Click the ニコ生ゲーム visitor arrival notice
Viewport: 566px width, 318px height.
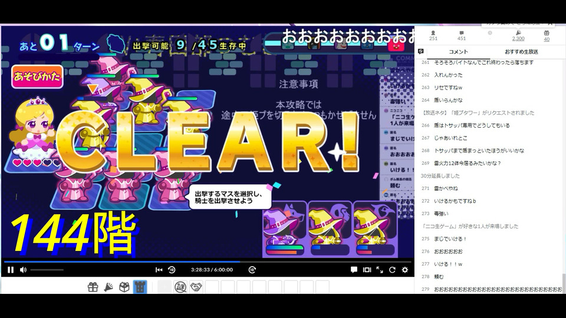click(470, 226)
